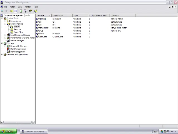178x134 pixels.
Task: Click the Up One Level folder icon
Action: [12, 11]
